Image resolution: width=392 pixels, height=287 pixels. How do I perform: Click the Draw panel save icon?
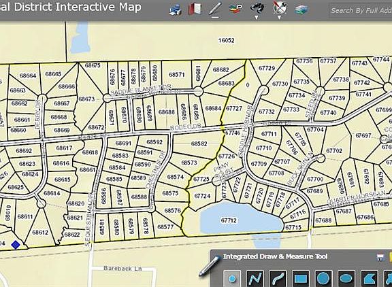tap(380, 257)
